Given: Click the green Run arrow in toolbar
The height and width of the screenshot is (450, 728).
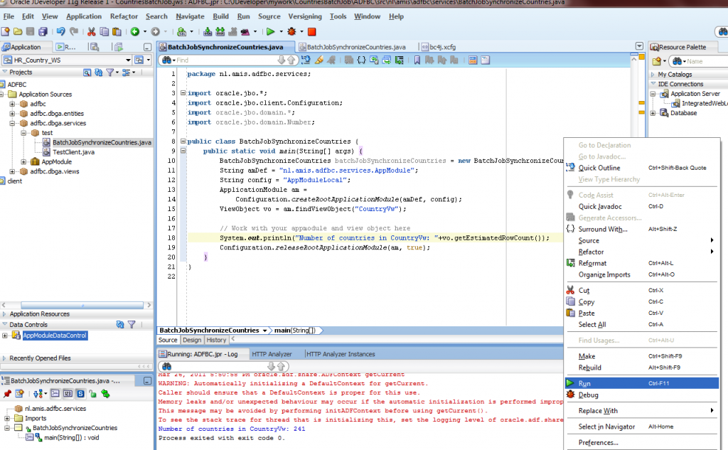Looking at the screenshot, I should coord(270,31).
